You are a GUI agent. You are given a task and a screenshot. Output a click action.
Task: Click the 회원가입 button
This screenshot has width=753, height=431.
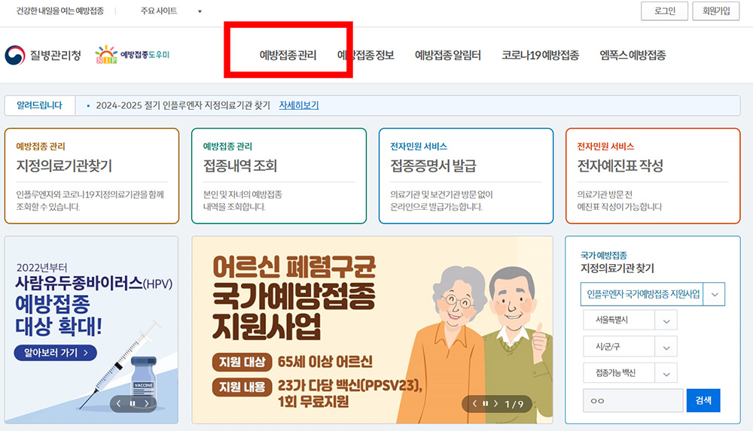(x=715, y=11)
